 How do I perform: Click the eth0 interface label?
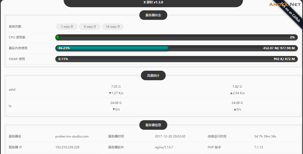12,90
